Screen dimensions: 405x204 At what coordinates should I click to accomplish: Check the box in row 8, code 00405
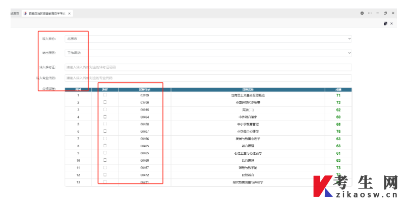pos(105,146)
